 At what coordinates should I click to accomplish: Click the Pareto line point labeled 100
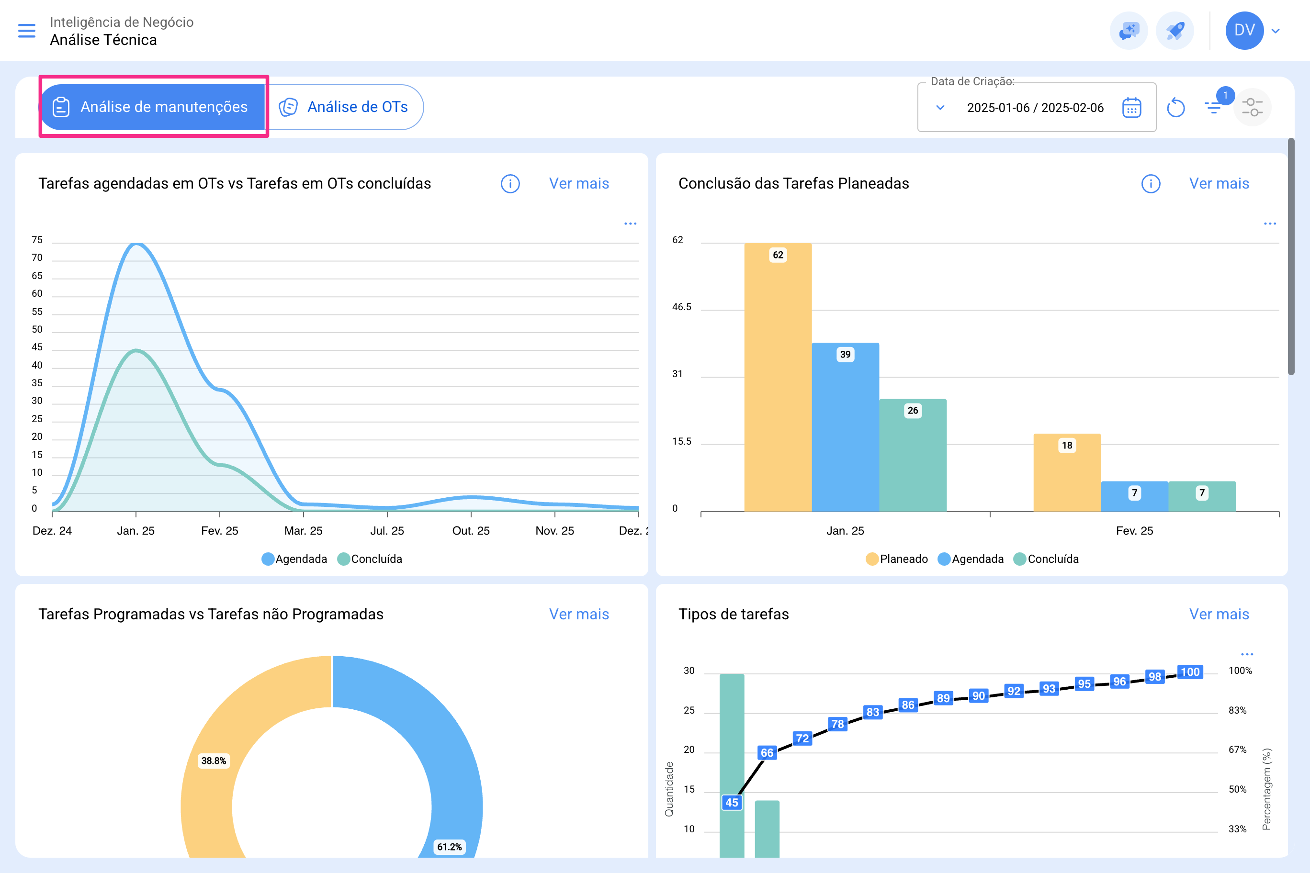1190,672
